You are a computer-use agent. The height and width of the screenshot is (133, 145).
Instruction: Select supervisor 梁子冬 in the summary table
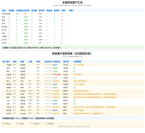(4, 30)
